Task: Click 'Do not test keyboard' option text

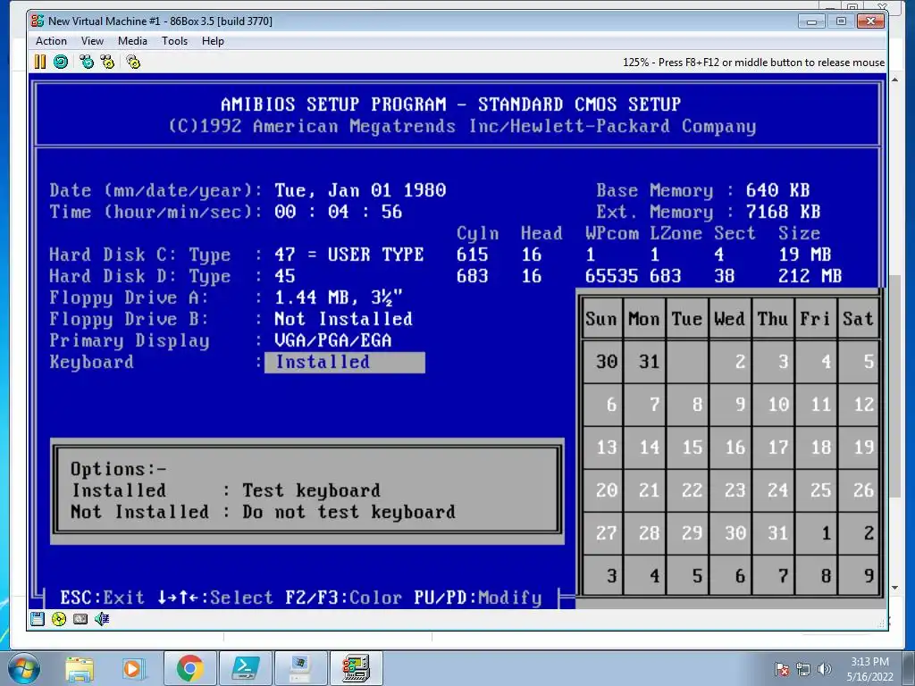Action: coord(349,512)
